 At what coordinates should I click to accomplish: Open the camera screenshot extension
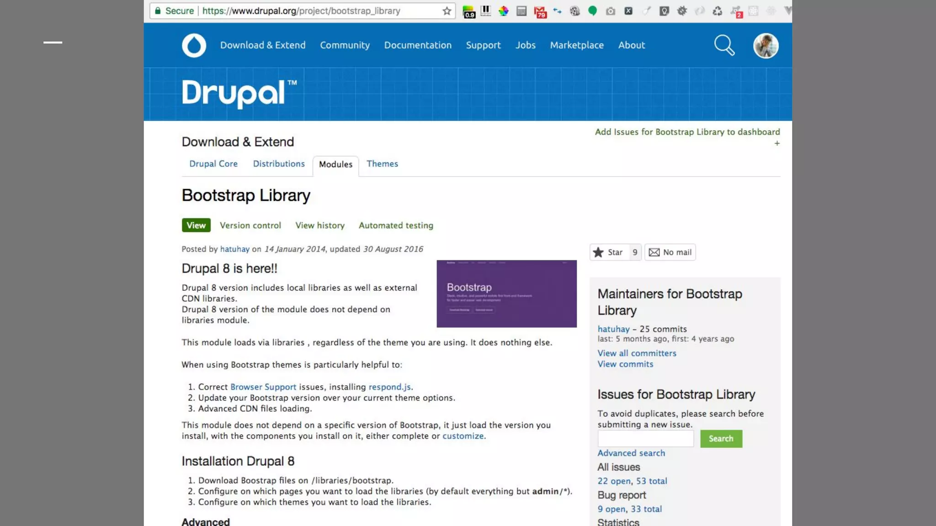[x=611, y=11]
